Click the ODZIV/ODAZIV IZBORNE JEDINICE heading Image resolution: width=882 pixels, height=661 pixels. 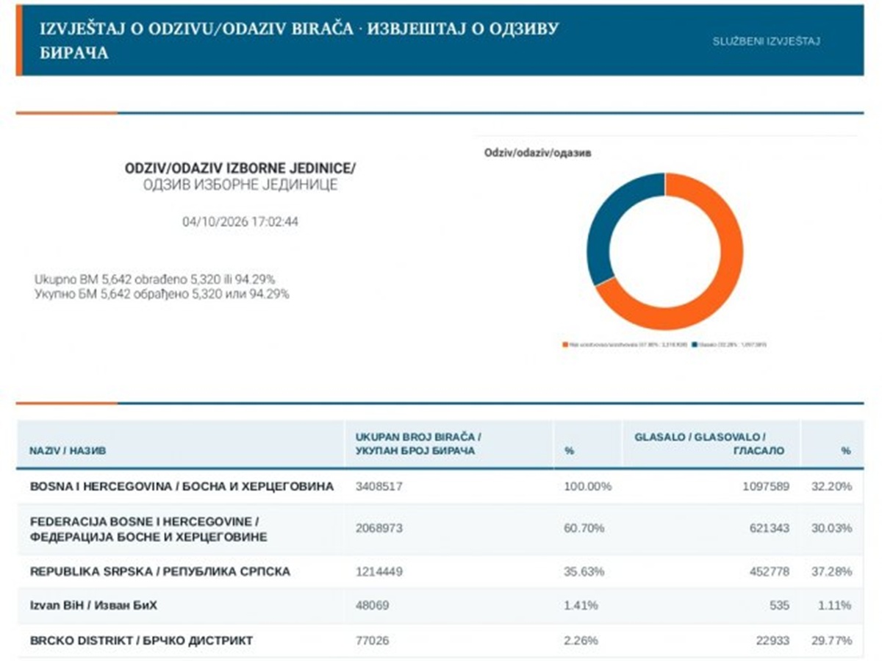tap(240, 168)
